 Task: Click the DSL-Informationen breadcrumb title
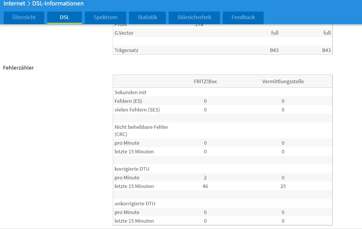point(58,4)
